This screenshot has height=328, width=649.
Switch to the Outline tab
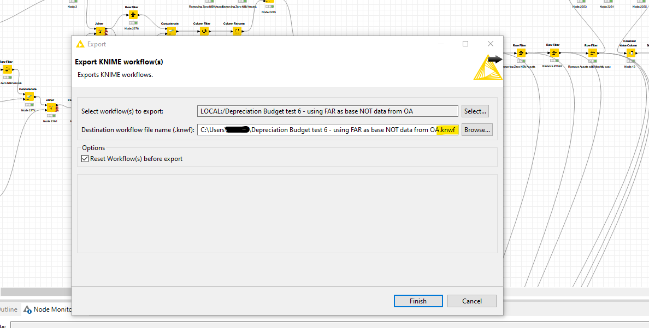(x=8, y=309)
